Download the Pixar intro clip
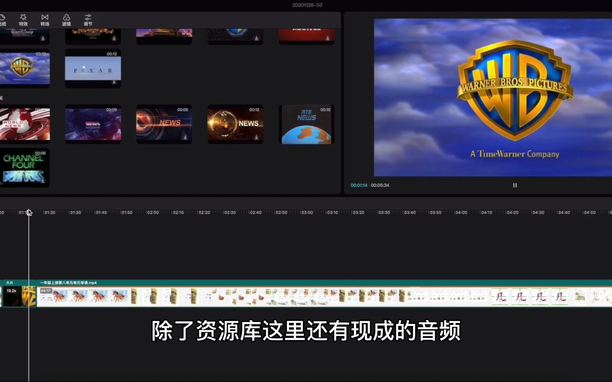 coord(114,82)
